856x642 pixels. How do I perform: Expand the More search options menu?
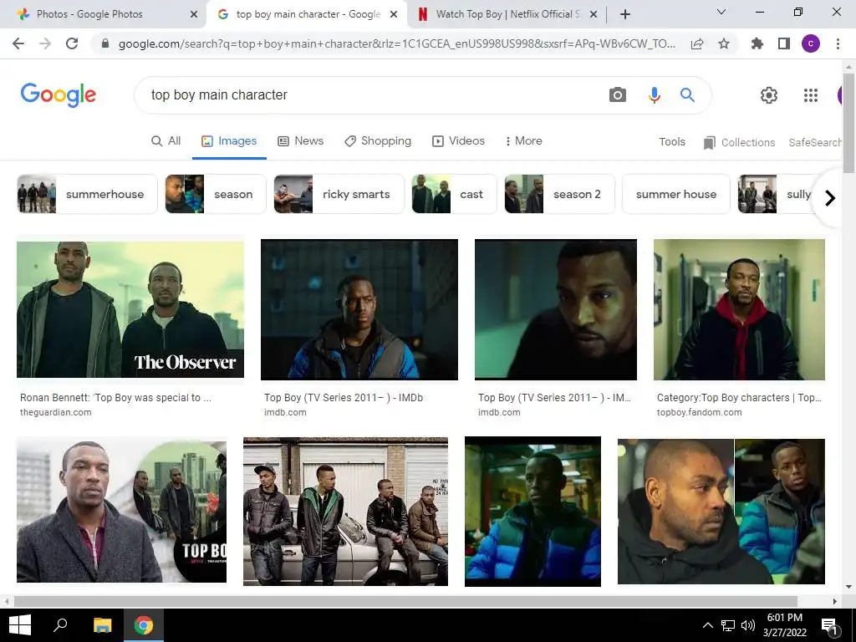coord(523,140)
